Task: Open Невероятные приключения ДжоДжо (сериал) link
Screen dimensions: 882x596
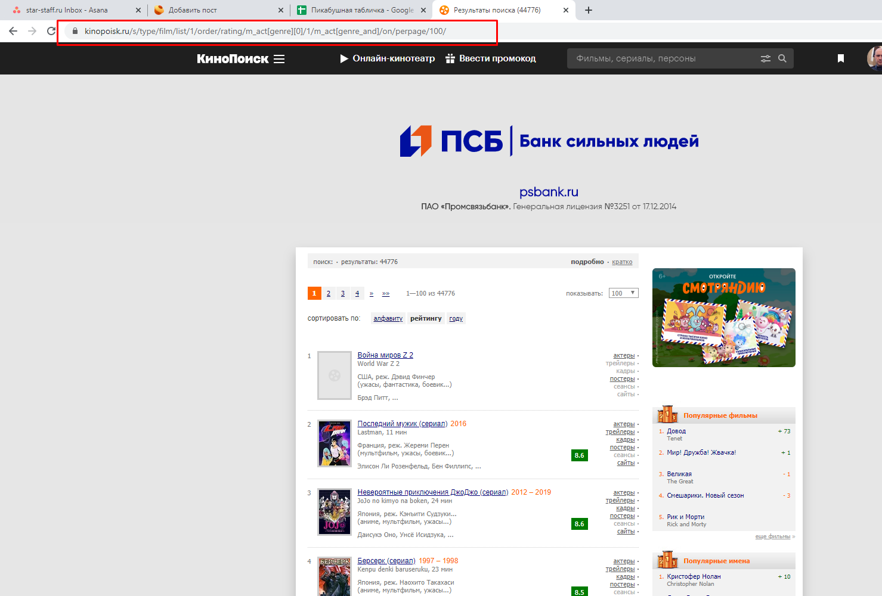Action: click(x=432, y=492)
